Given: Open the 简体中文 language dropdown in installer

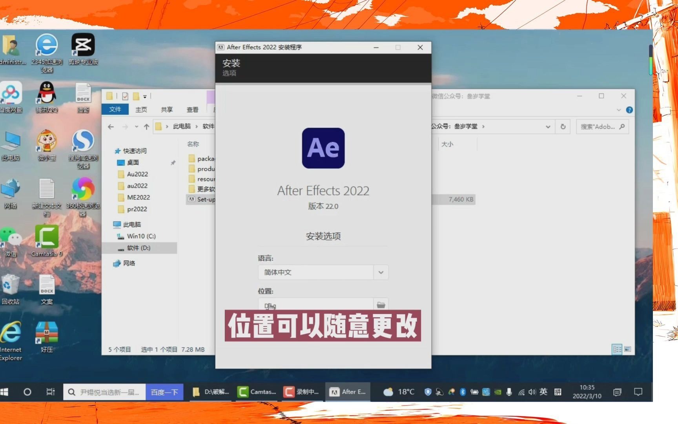Looking at the screenshot, I should [x=380, y=272].
